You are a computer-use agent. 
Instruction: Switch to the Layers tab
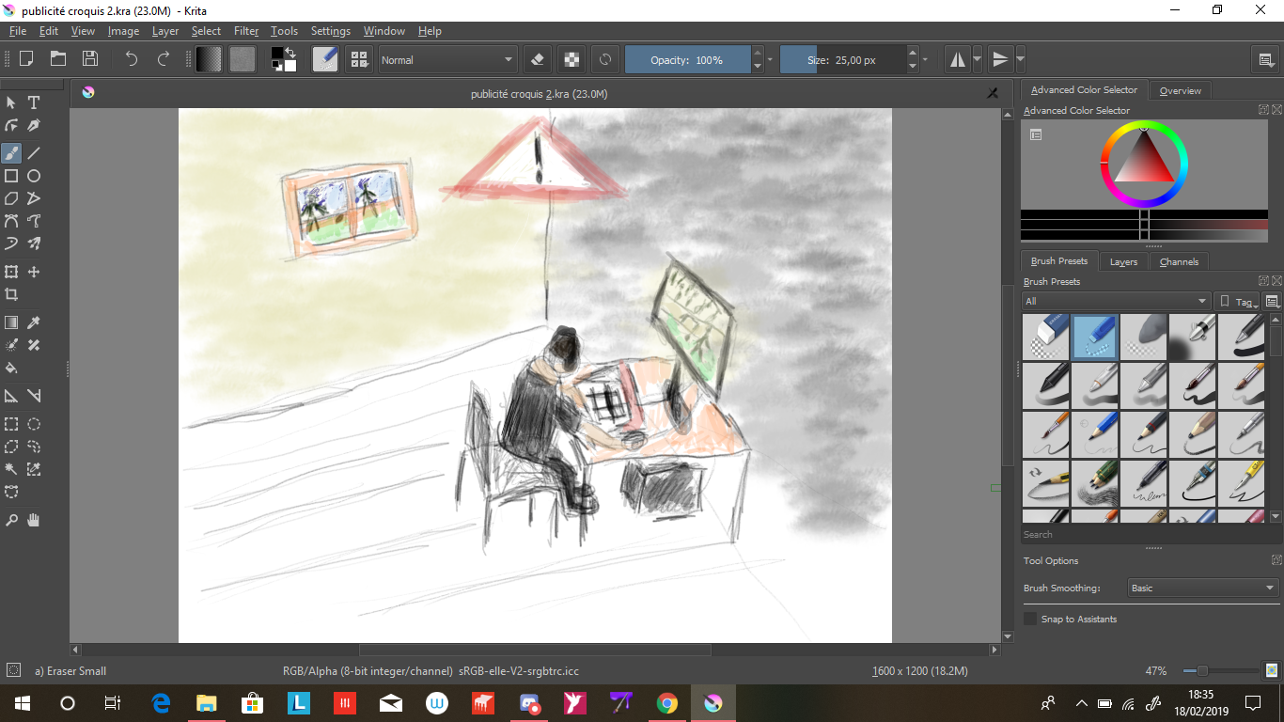pyautogui.click(x=1123, y=261)
